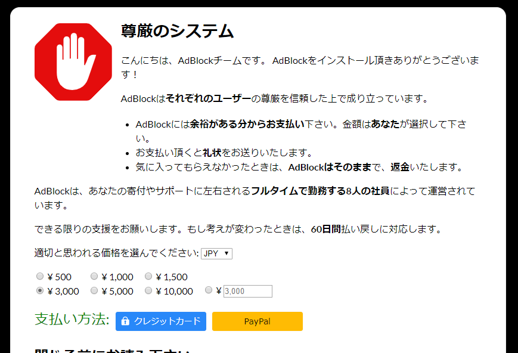Image resolution: width=518 pixels, height=353 pixels.
Task: Click the bold text 60日間
Action: (x=325, y=229)
